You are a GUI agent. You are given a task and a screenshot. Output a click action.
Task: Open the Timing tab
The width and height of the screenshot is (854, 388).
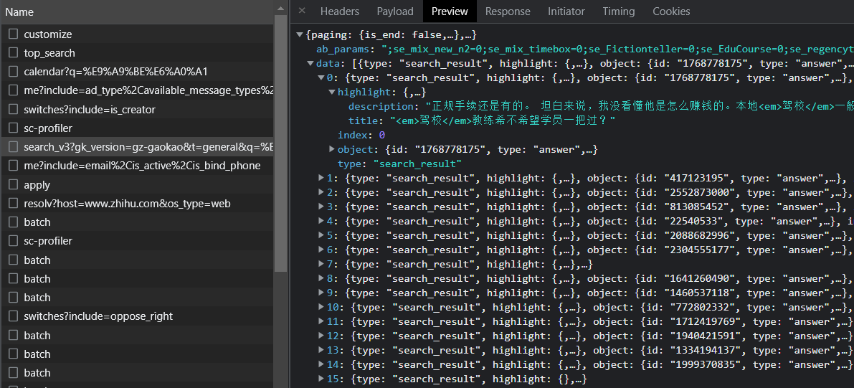[x=618, y=11]
